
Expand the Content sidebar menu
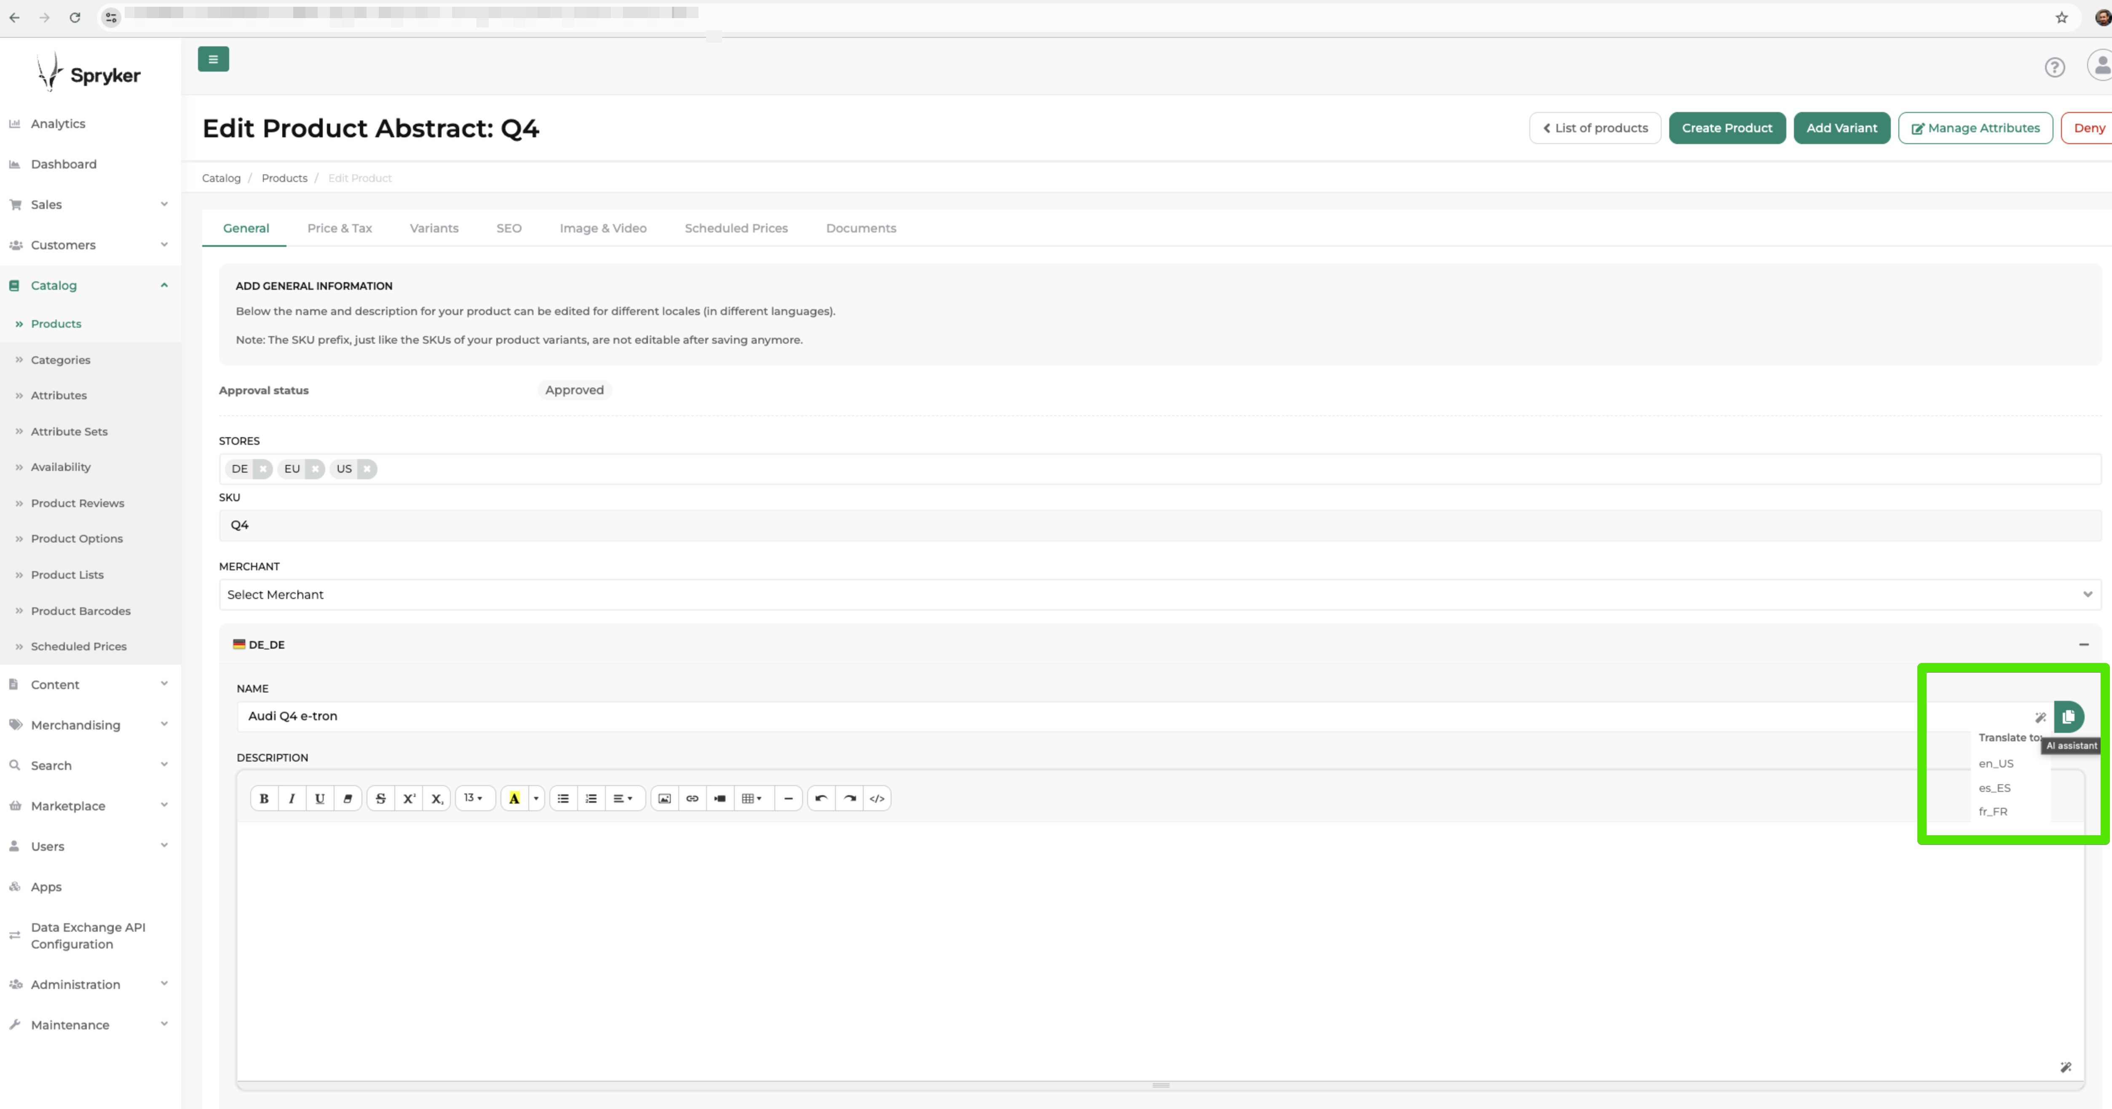pos(90,684)
